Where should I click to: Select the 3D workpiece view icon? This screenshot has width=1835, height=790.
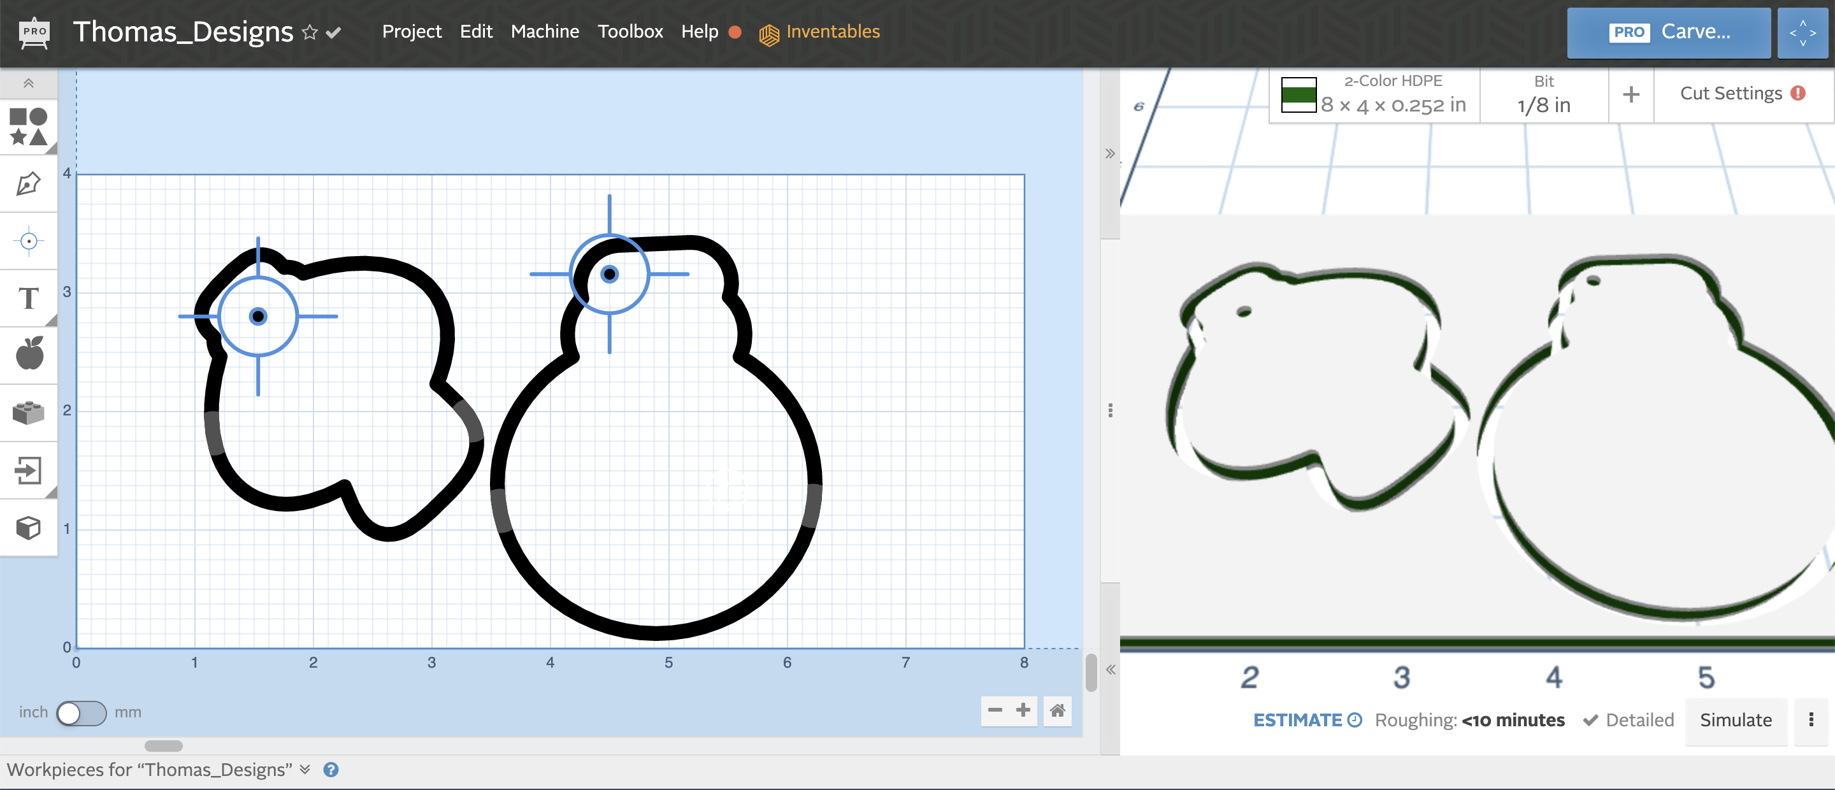tap(29, 527)
